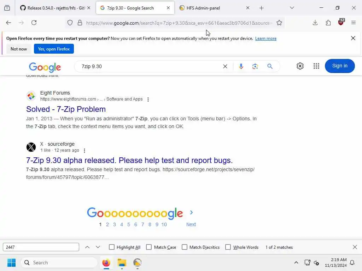View site security lock information
The image size is (362, 271).
point(80,23)
